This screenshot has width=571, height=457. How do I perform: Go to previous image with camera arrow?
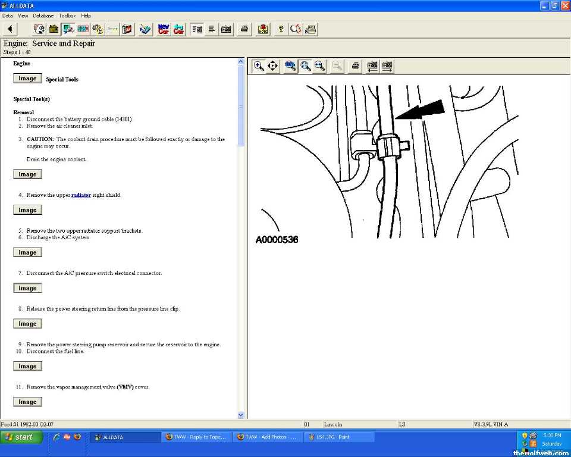click(x=372, y=65)
